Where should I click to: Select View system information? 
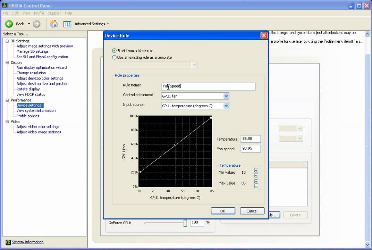click(x=36, y=110)
